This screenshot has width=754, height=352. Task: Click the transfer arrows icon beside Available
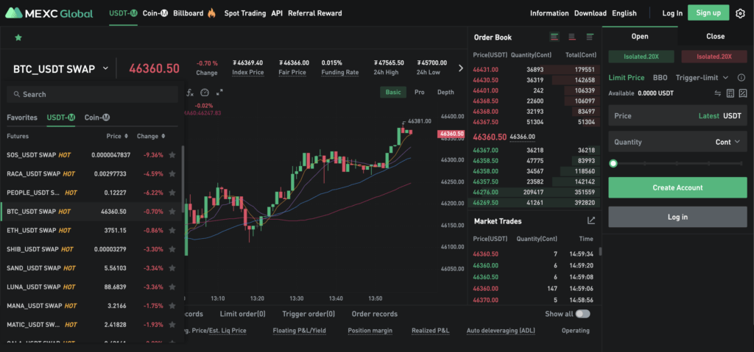(x=718, y=93)
